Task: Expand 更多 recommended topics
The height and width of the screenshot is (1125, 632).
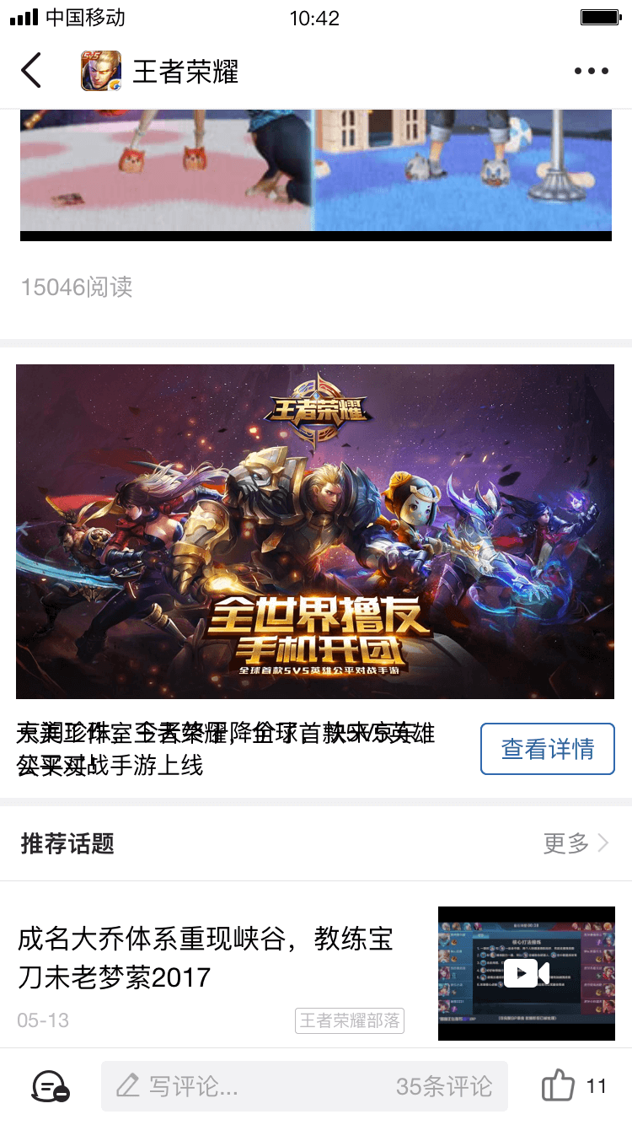Action: point(566,843)
